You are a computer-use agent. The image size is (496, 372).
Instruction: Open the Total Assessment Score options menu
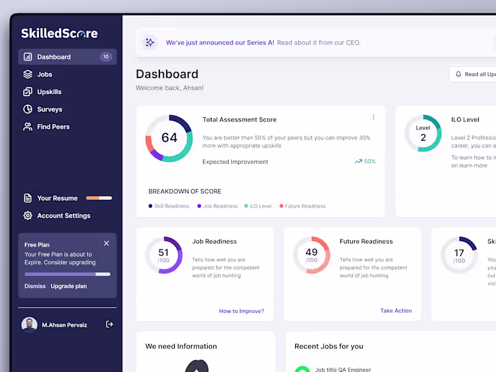pyautogui.click(x=373, y=117)
